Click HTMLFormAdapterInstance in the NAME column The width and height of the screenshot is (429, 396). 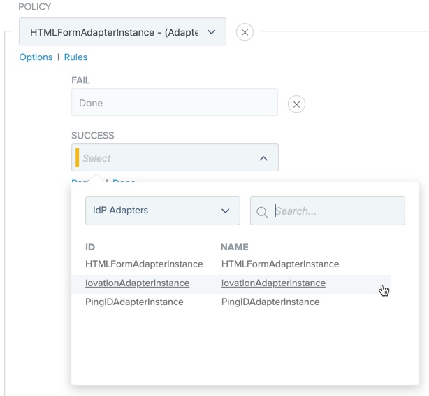[280, 264]
